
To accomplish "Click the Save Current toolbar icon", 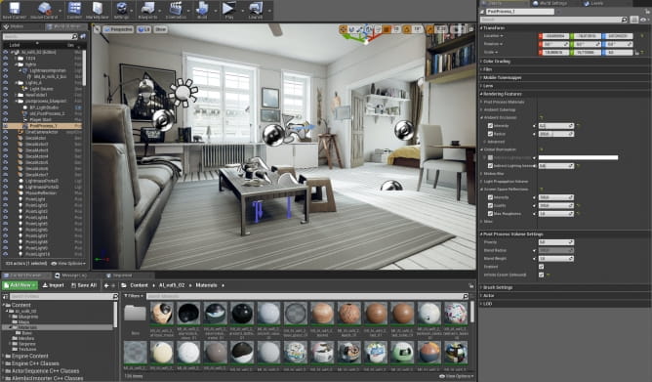I will pyautogui.click(x=14, y=9).
